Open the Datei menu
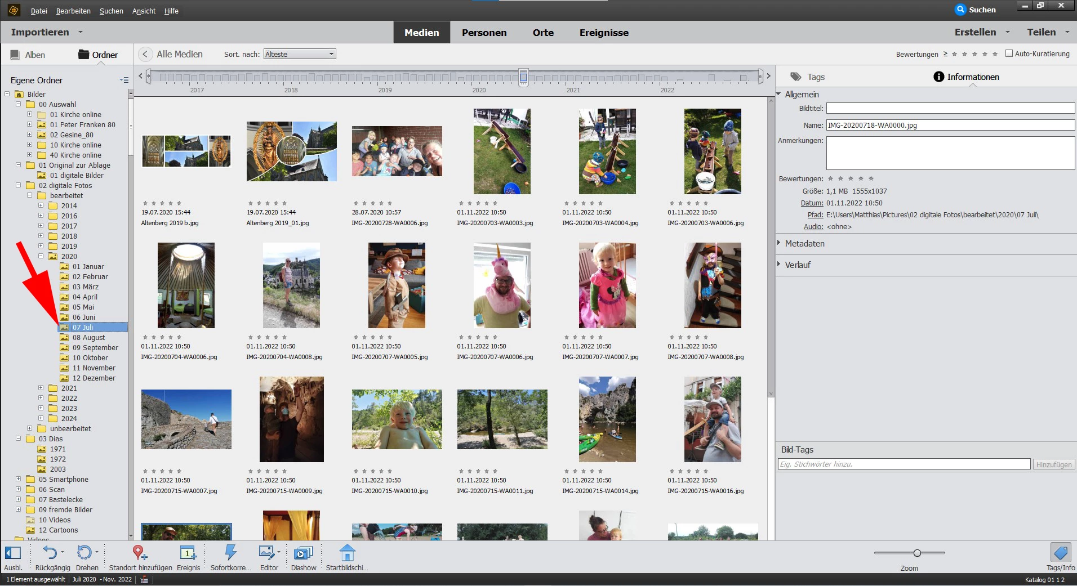The height and width of the screenshot is (586, 1077). 39,11
